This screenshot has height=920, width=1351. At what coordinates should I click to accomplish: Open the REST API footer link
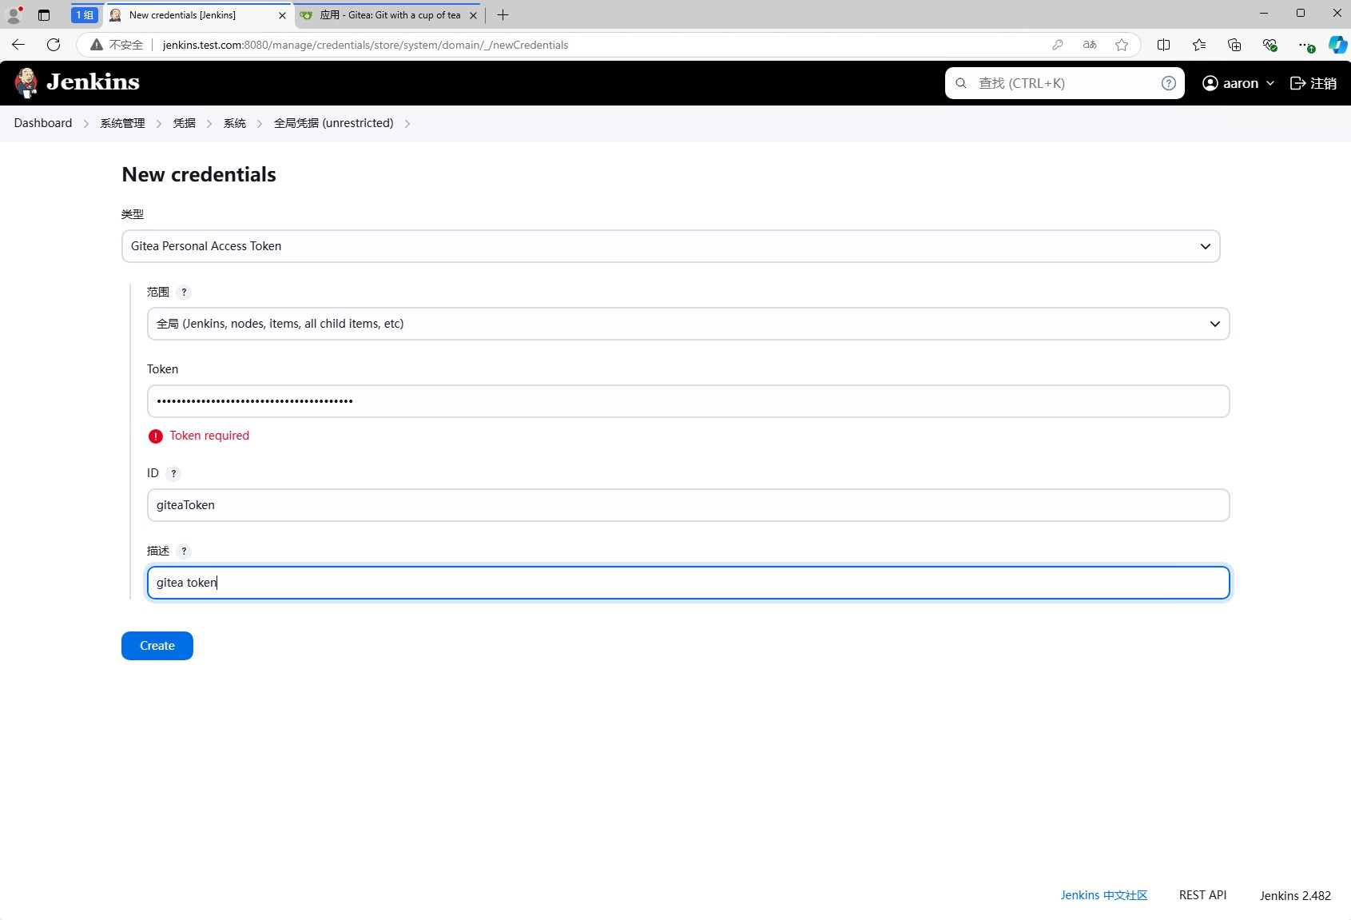point(1202,895)
